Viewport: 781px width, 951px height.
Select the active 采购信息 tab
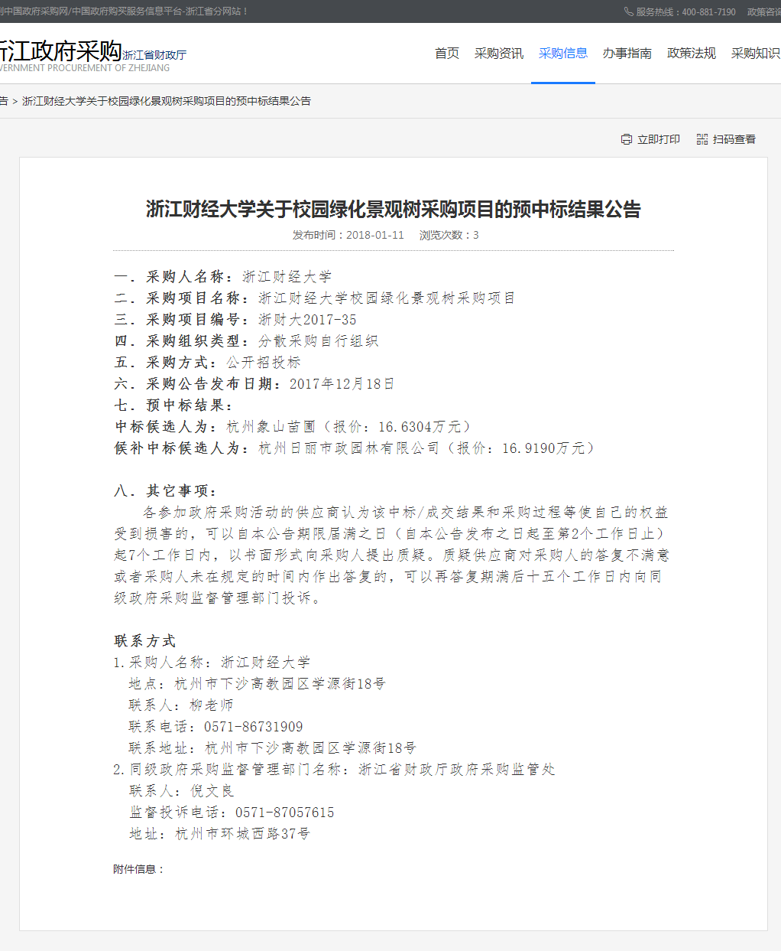[x=562, y=53]
